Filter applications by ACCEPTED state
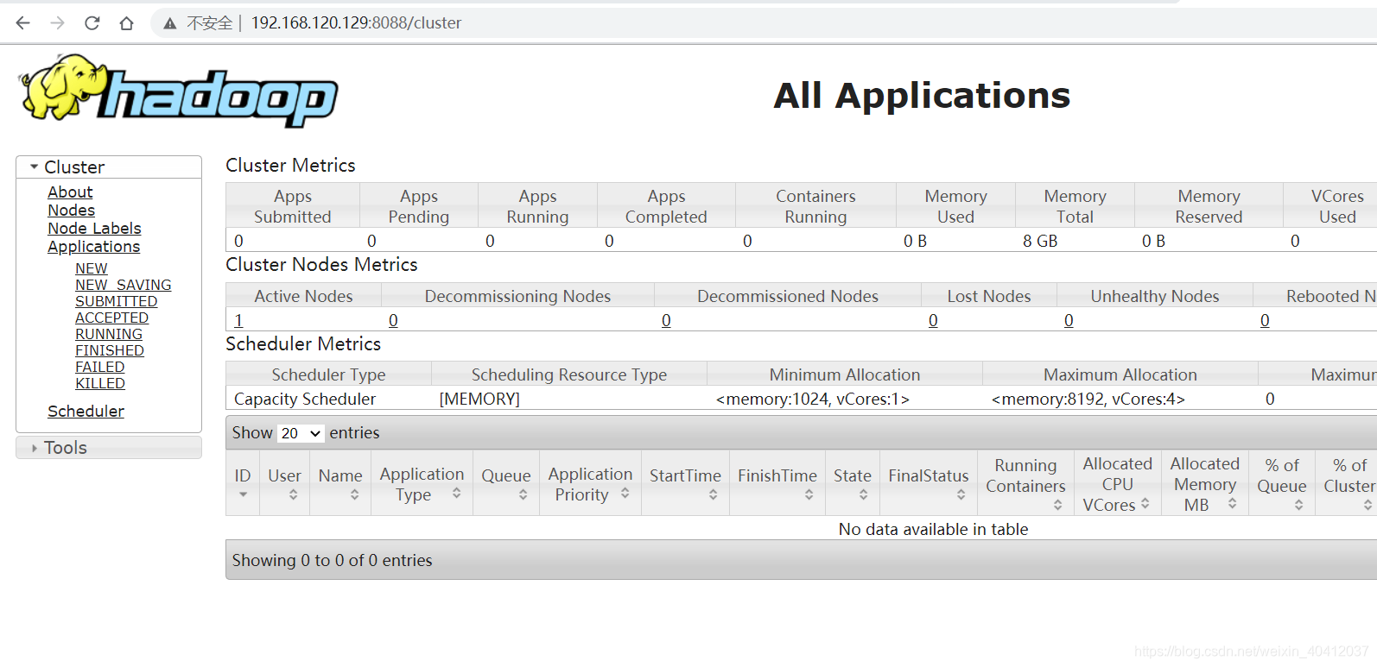The width and height of the screenshot is (1377, 667). point(111,318)
